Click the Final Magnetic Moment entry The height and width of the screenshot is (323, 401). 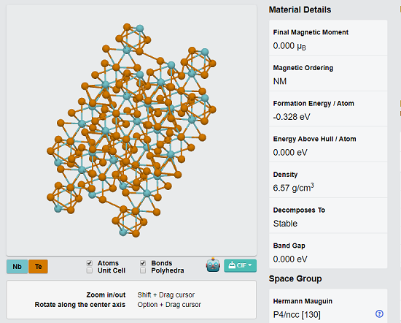(x=328, y=38)
